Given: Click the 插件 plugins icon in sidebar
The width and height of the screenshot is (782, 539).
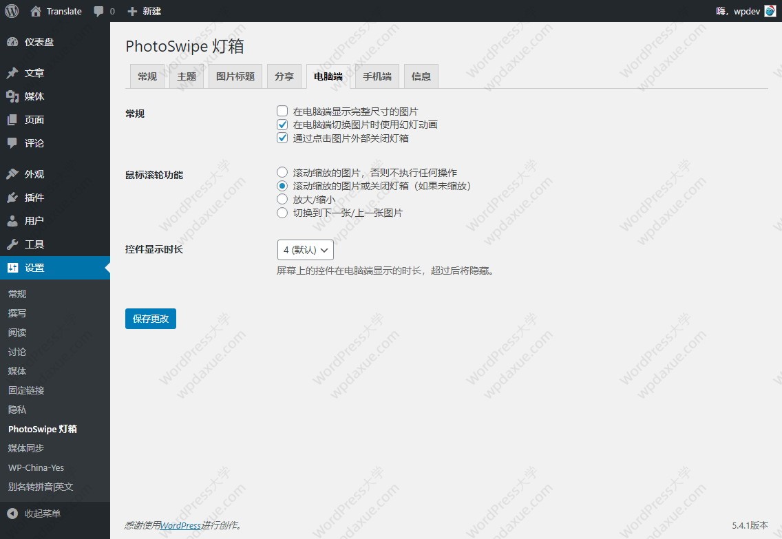Looking at the screenshot, I should (x=12, y=198).
